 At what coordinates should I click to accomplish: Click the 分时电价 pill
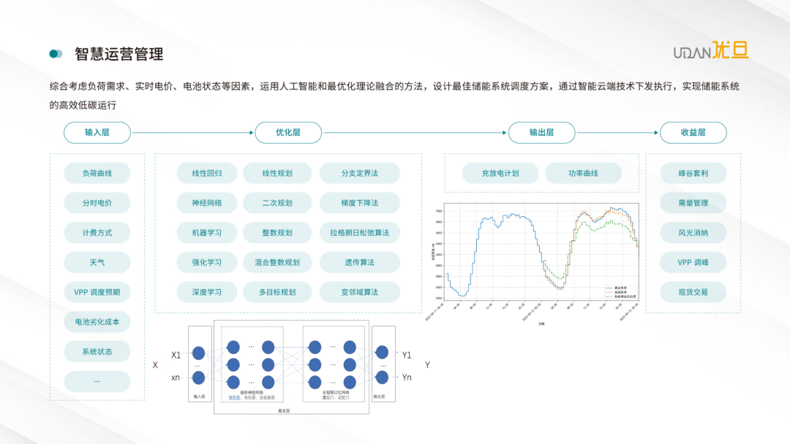coord(97,203)
